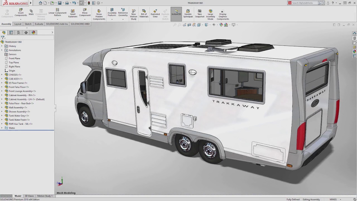Open SOLIDWORKS MBD tab
Viewport: 357px width, 201px height.
point(80,24)
